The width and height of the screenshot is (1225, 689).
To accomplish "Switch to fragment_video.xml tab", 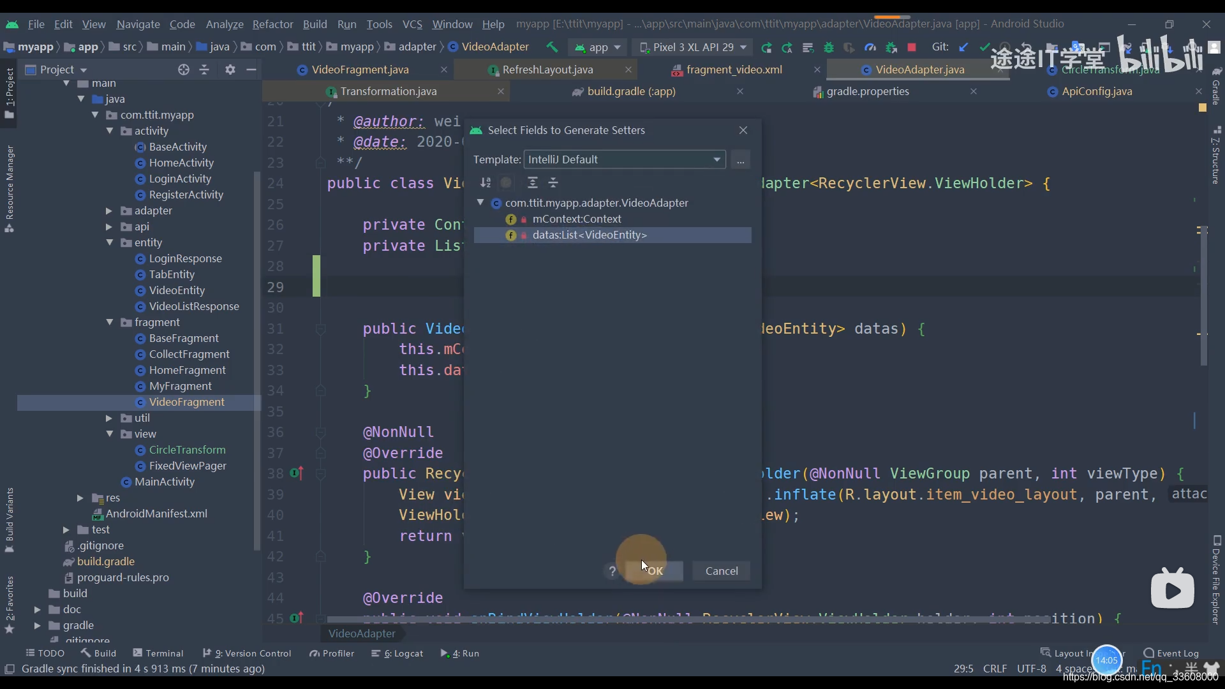I will click(x=734, y=70).
